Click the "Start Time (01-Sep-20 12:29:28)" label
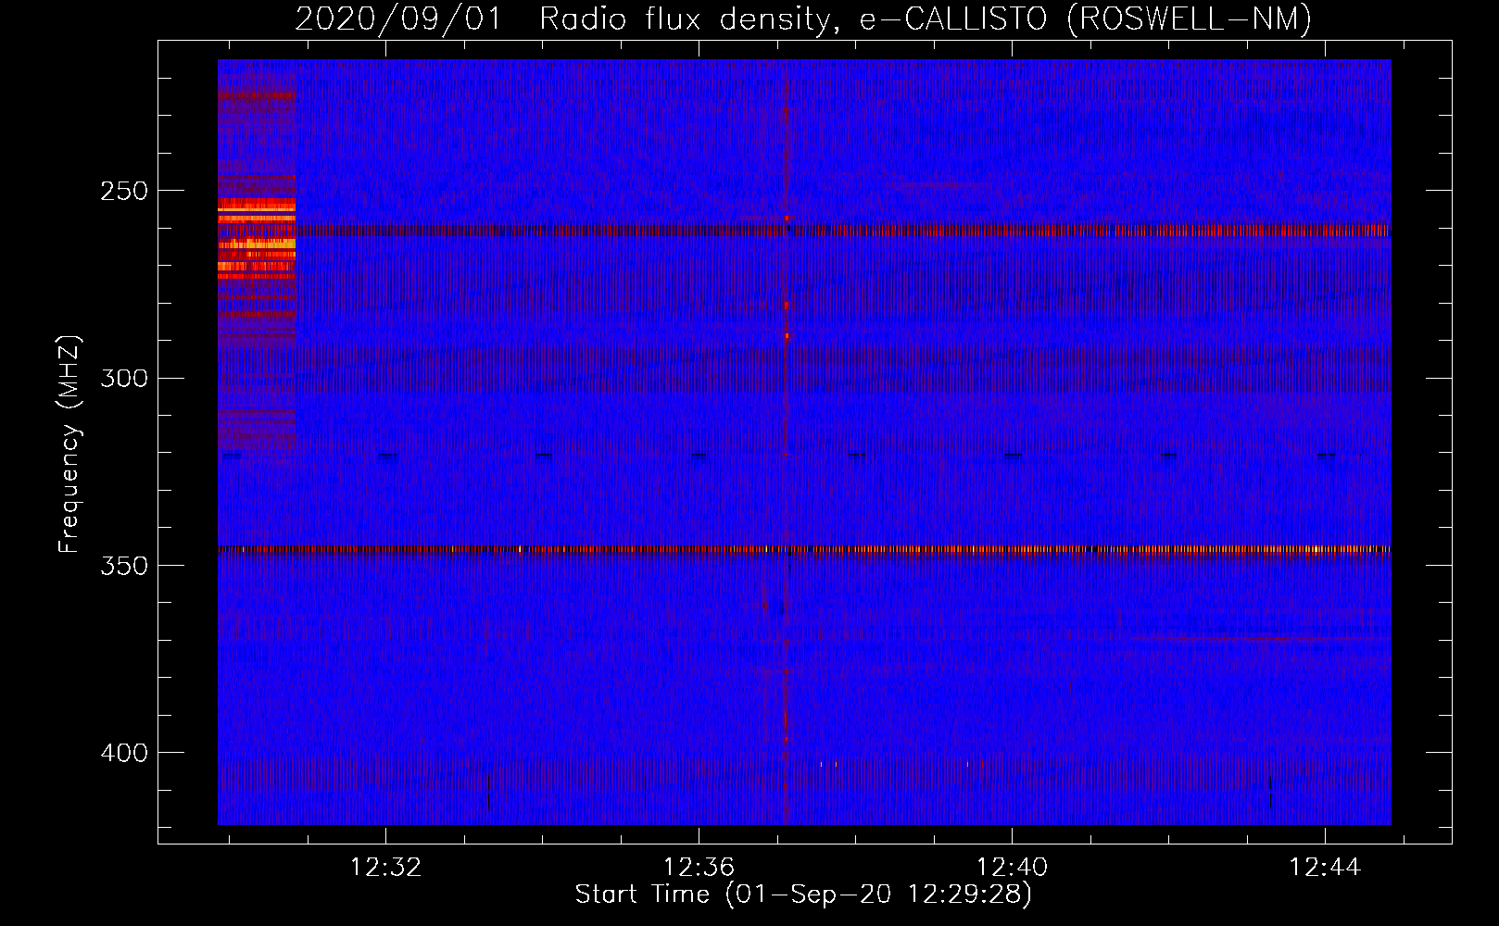Viewport: 1499px width, 926px height. (803, 895)
